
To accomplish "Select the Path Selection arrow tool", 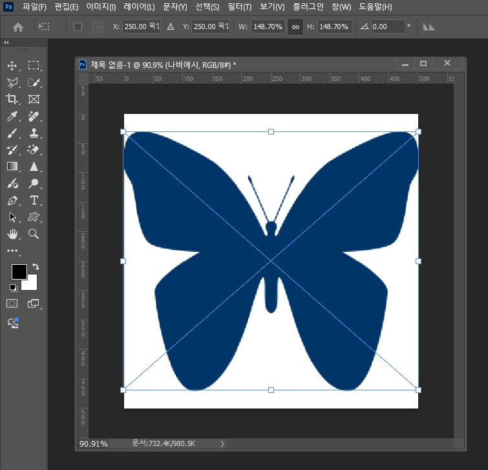I will [x=12, y=217].
